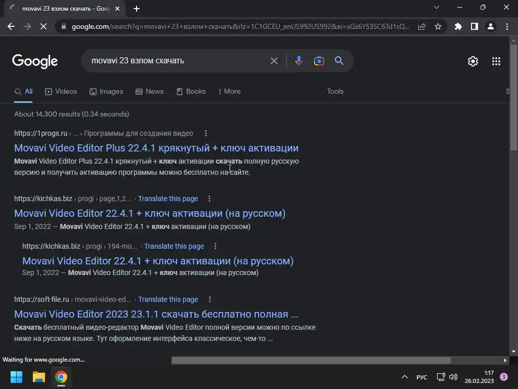The image size is (518, 389).
Task: Stop loading the page
Action: (44, 26)
